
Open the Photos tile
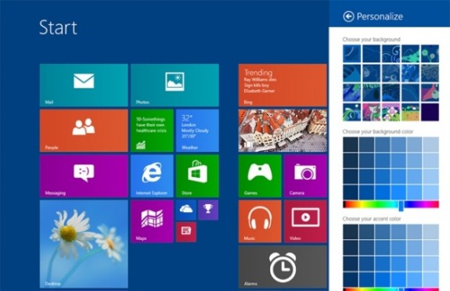175,85
